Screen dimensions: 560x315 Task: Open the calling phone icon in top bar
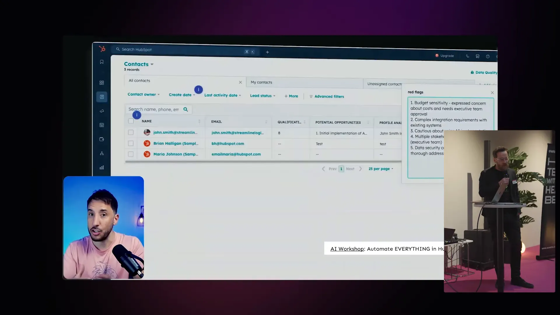coord(468,56)
